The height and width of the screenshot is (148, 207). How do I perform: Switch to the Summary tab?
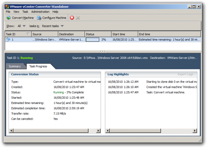tap(15, 66)
